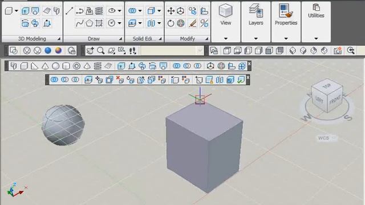This screenshot has height=205, width=365.
Task: Click 3D Array in floating Modeling toolbar
Action: pyautogui.click(x=242, y=66)
